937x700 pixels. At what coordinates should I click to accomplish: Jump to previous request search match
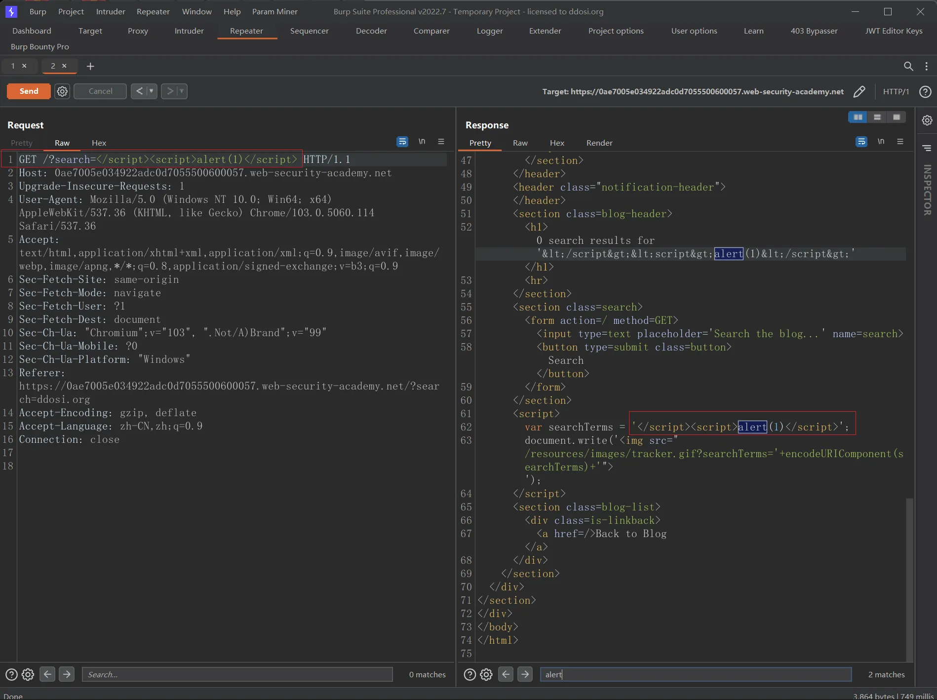pos(47,674)
